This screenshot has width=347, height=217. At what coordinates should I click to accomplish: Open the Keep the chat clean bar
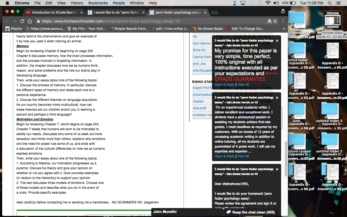(x=251, y=212)
